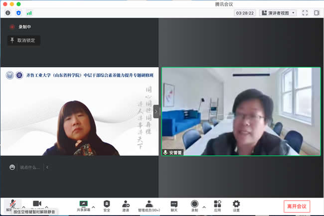Open the meeting info icon
The height and width of the screenshot is (216, 324).
coord(7,12)
